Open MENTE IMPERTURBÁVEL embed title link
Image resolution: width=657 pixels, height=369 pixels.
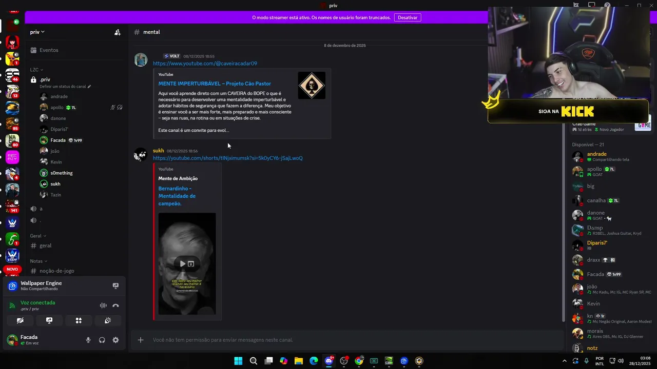215,84
